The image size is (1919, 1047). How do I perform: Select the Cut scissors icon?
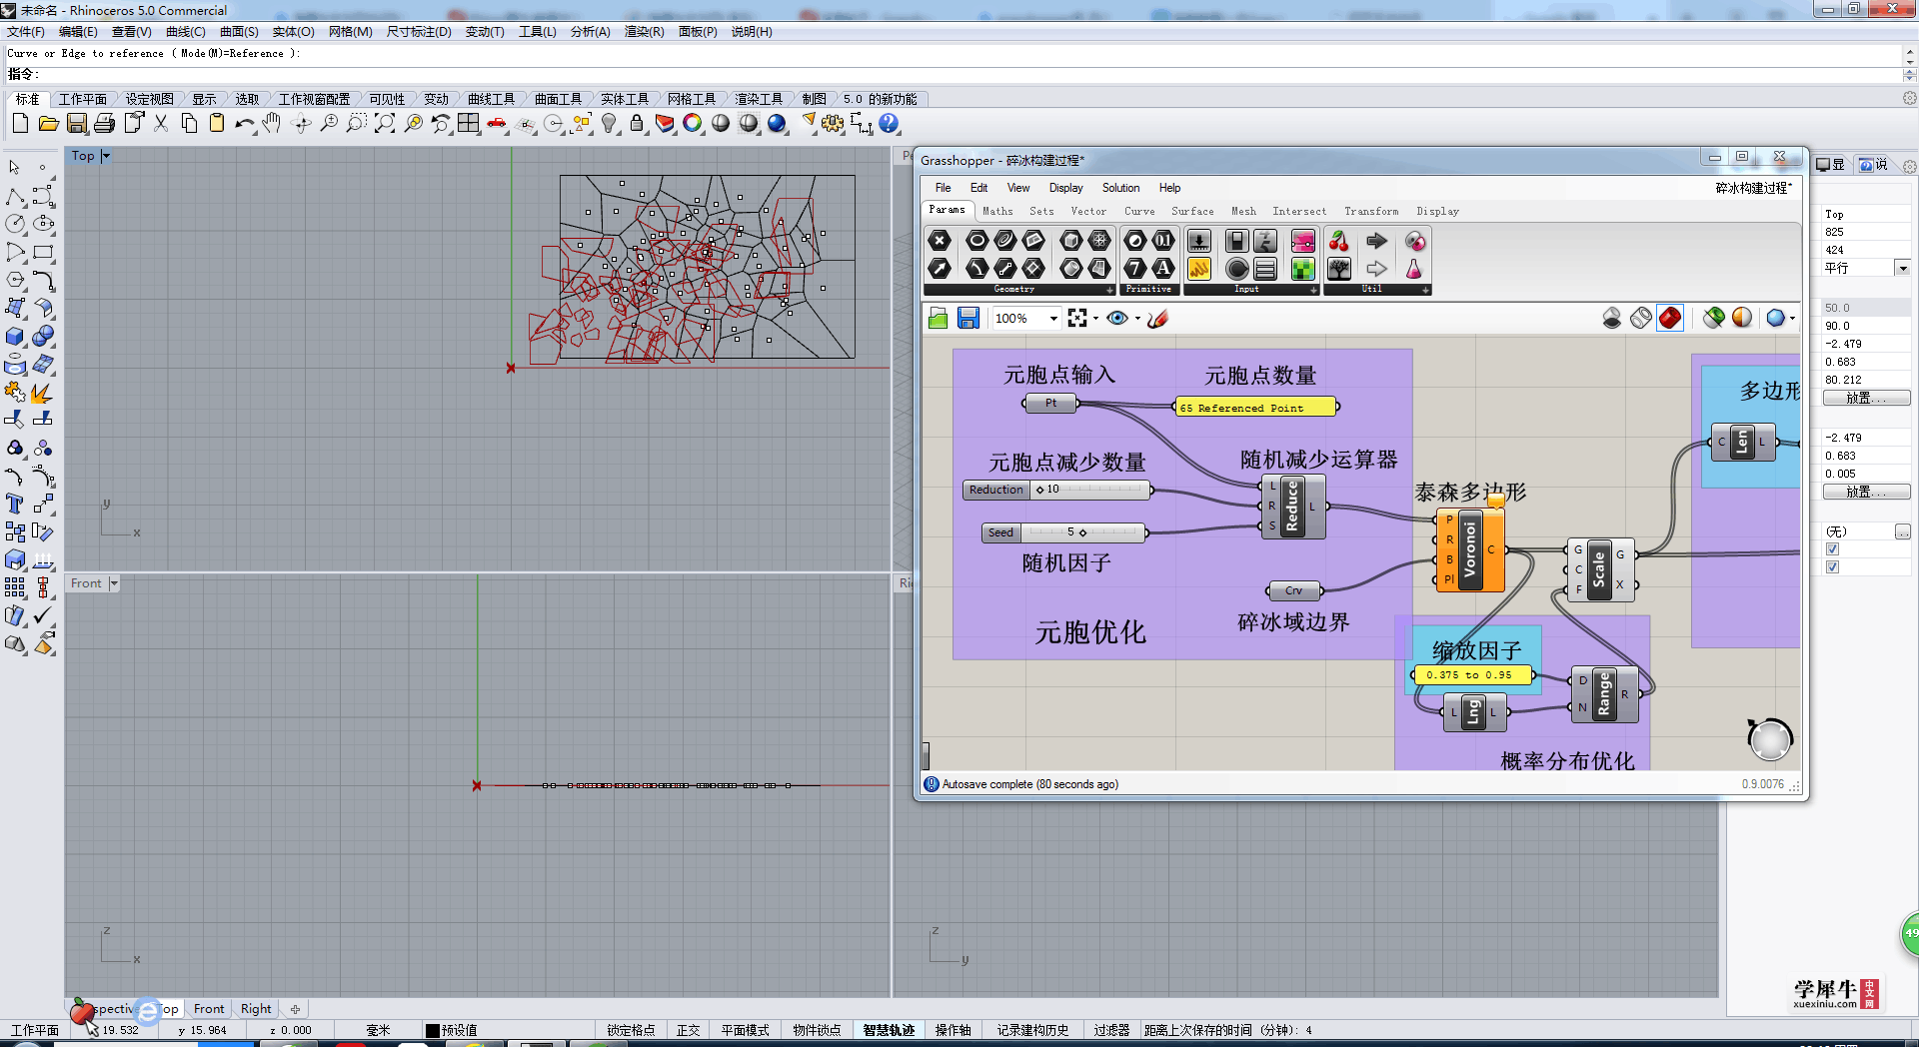click(x=161, y=124)
